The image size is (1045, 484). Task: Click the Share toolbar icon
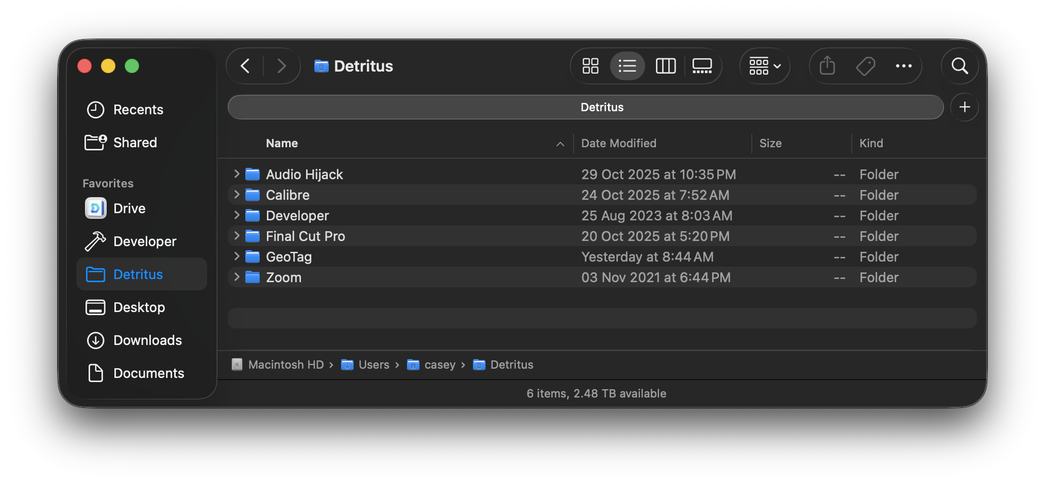827,66
